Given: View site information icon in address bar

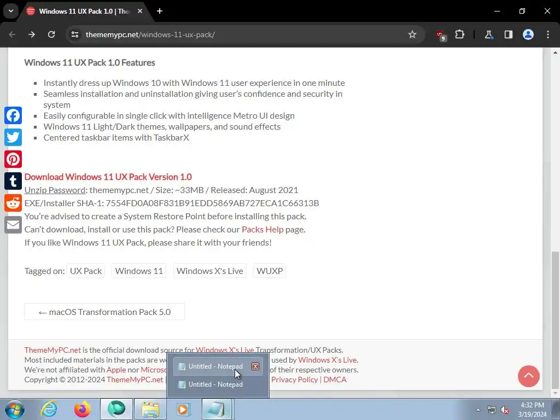Looking at the screenshot, I should point(75,34).
